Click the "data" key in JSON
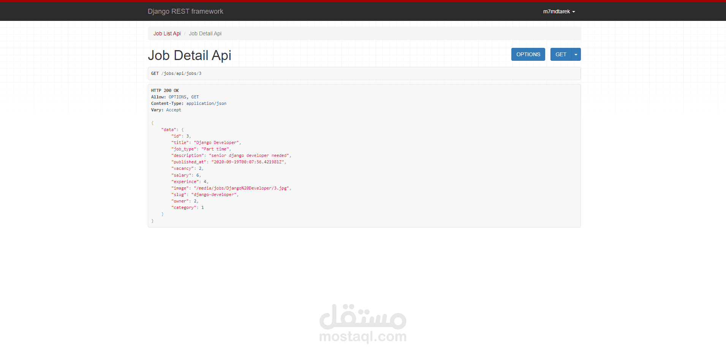This screenshot has height=351, width=726. tap(169, 130)
